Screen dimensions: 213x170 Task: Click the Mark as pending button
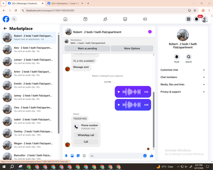click(x=87, y=48)
